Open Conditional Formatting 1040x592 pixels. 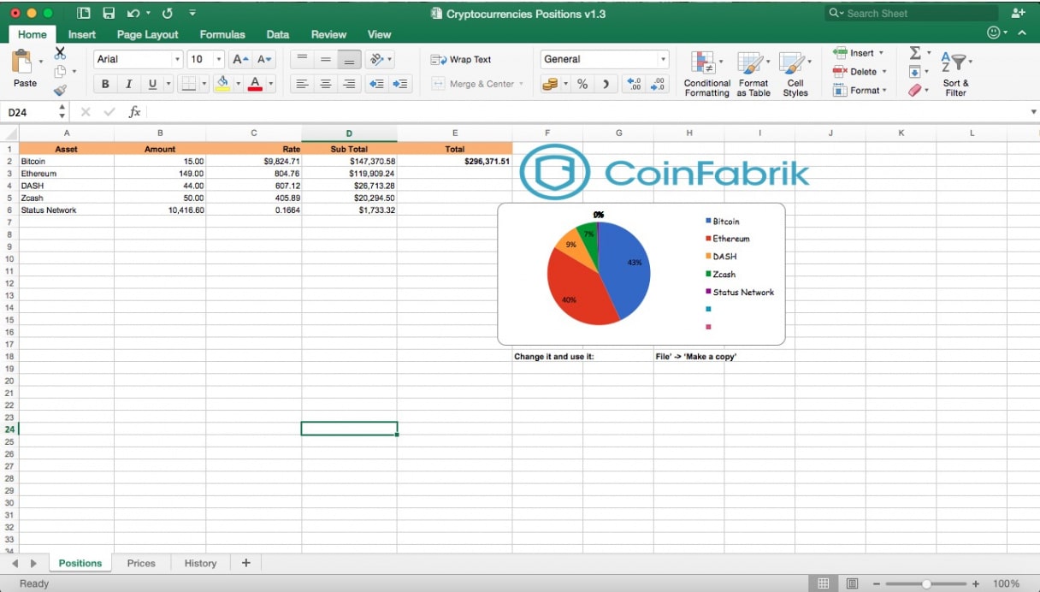click(706, 74)
